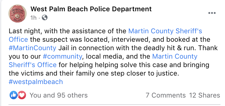The image size is (225, 106).
Task: Open the 1h post timestamp
Action: 33,18
